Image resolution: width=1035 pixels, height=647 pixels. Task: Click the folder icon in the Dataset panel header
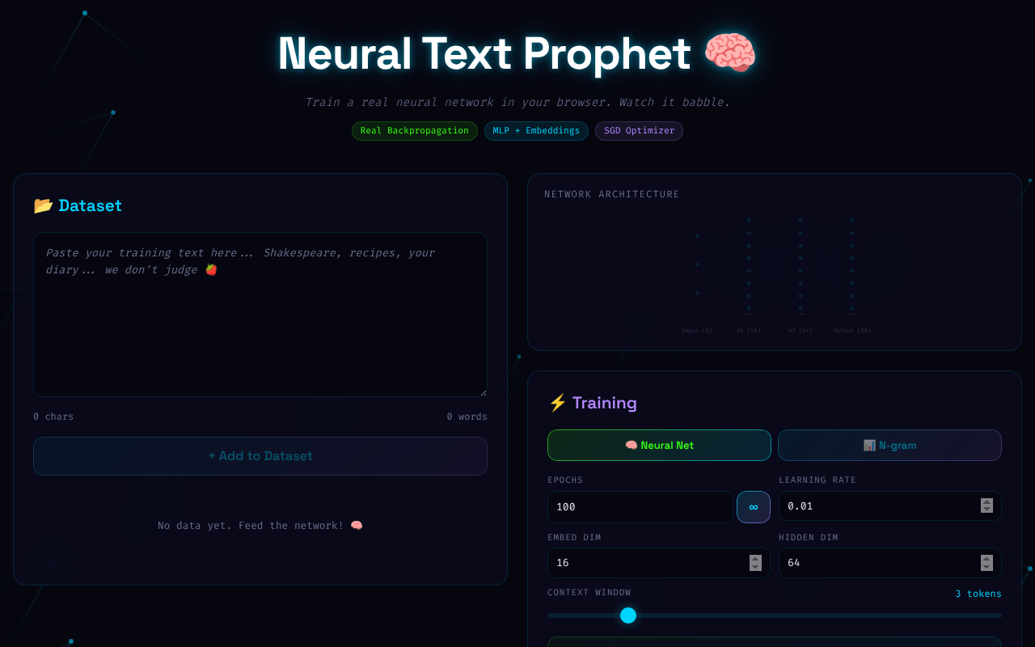43,205
